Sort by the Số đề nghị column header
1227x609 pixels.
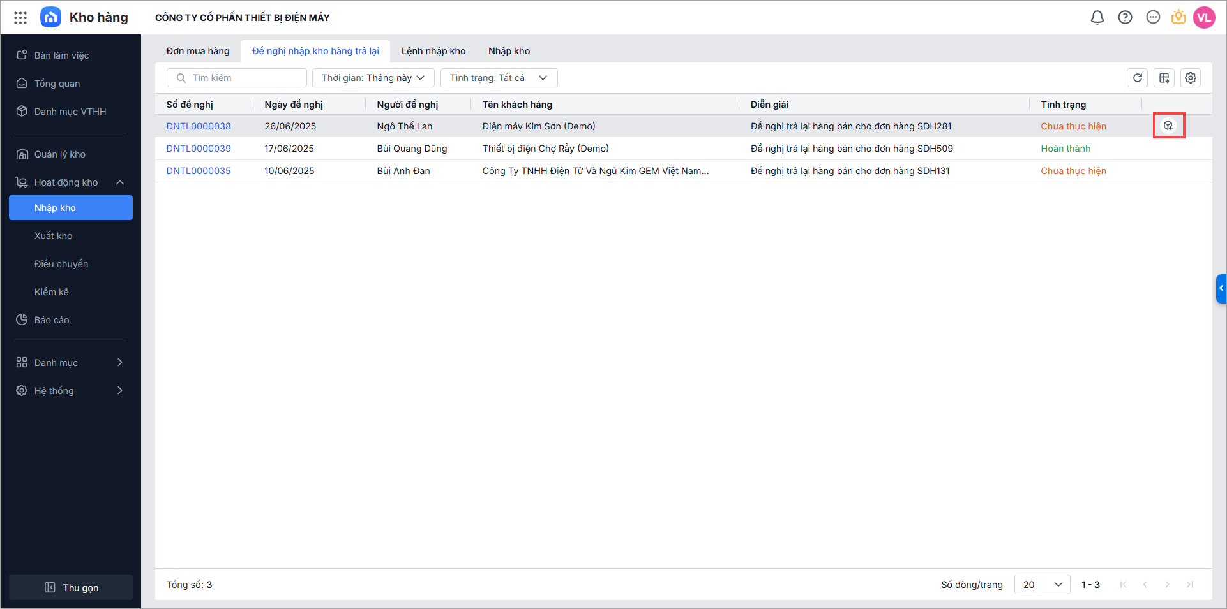click(x=190, y=105)
